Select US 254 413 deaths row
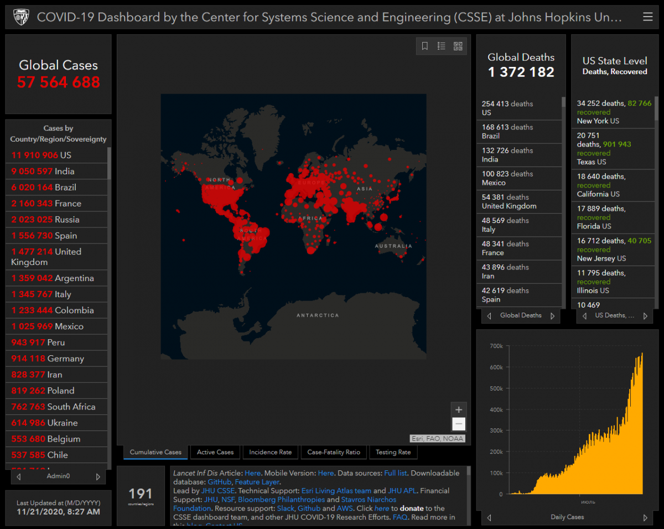The image size is (664, 529). point(519,108)
